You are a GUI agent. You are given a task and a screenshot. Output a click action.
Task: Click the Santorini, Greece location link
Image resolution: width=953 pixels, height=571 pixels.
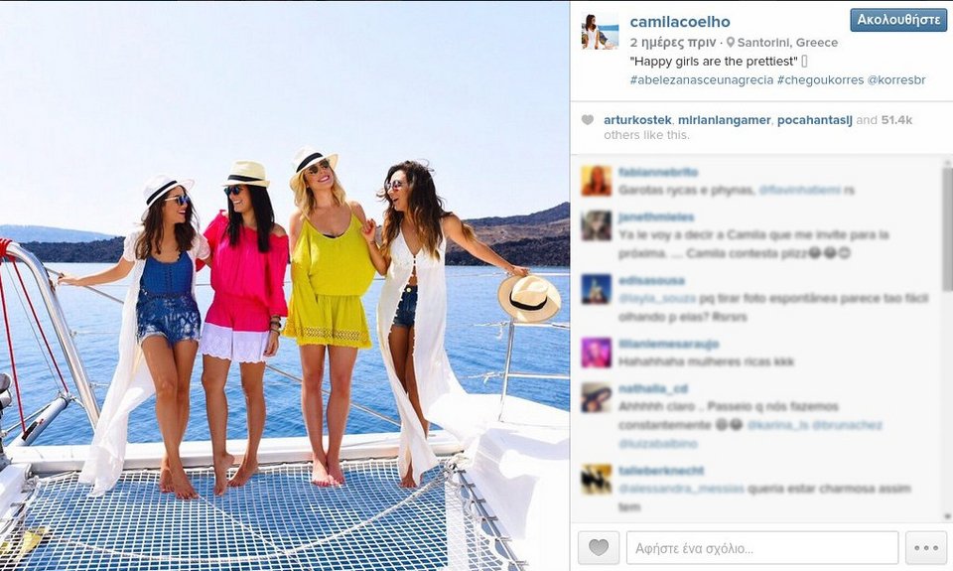click(787, 42)
